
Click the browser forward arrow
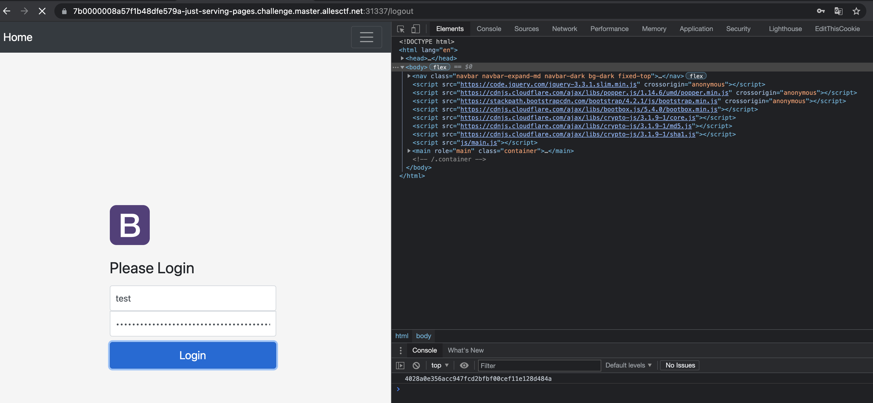[24, 11]
